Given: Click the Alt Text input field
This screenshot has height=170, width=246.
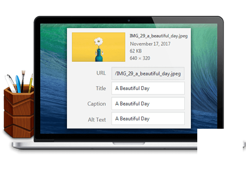Looking at the screenshot, I should coord(148,118).
